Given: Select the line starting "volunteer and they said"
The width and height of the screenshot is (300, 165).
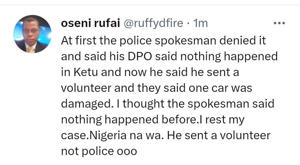Looking at the screenshot, I should (157, 88).
